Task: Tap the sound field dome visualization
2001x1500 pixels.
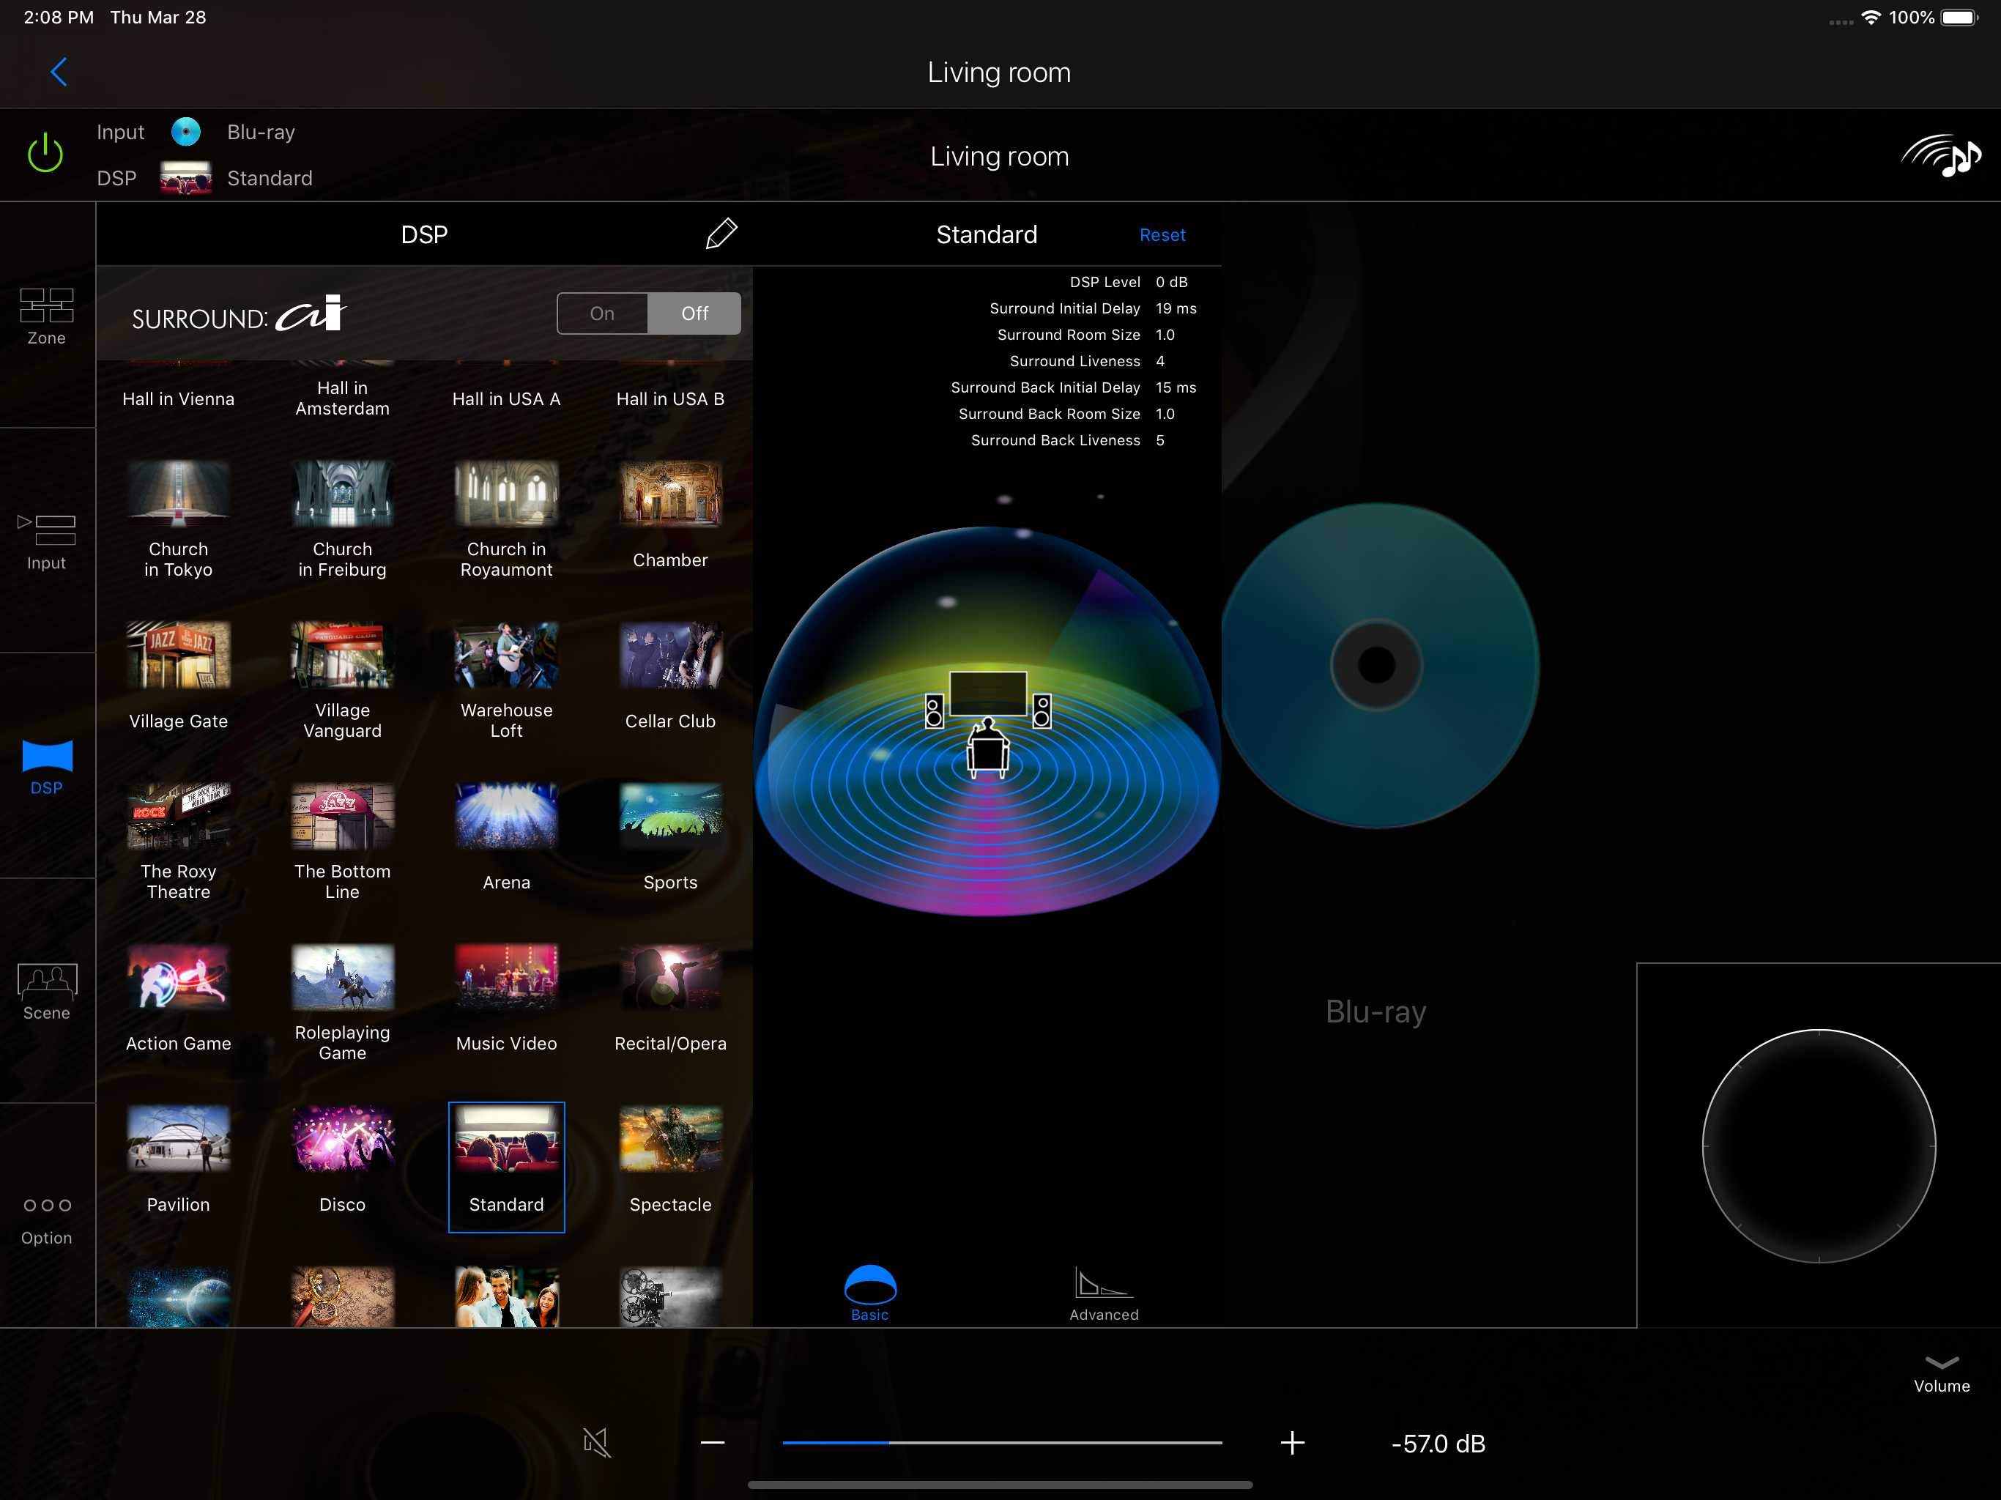Action: coord(987,721)
